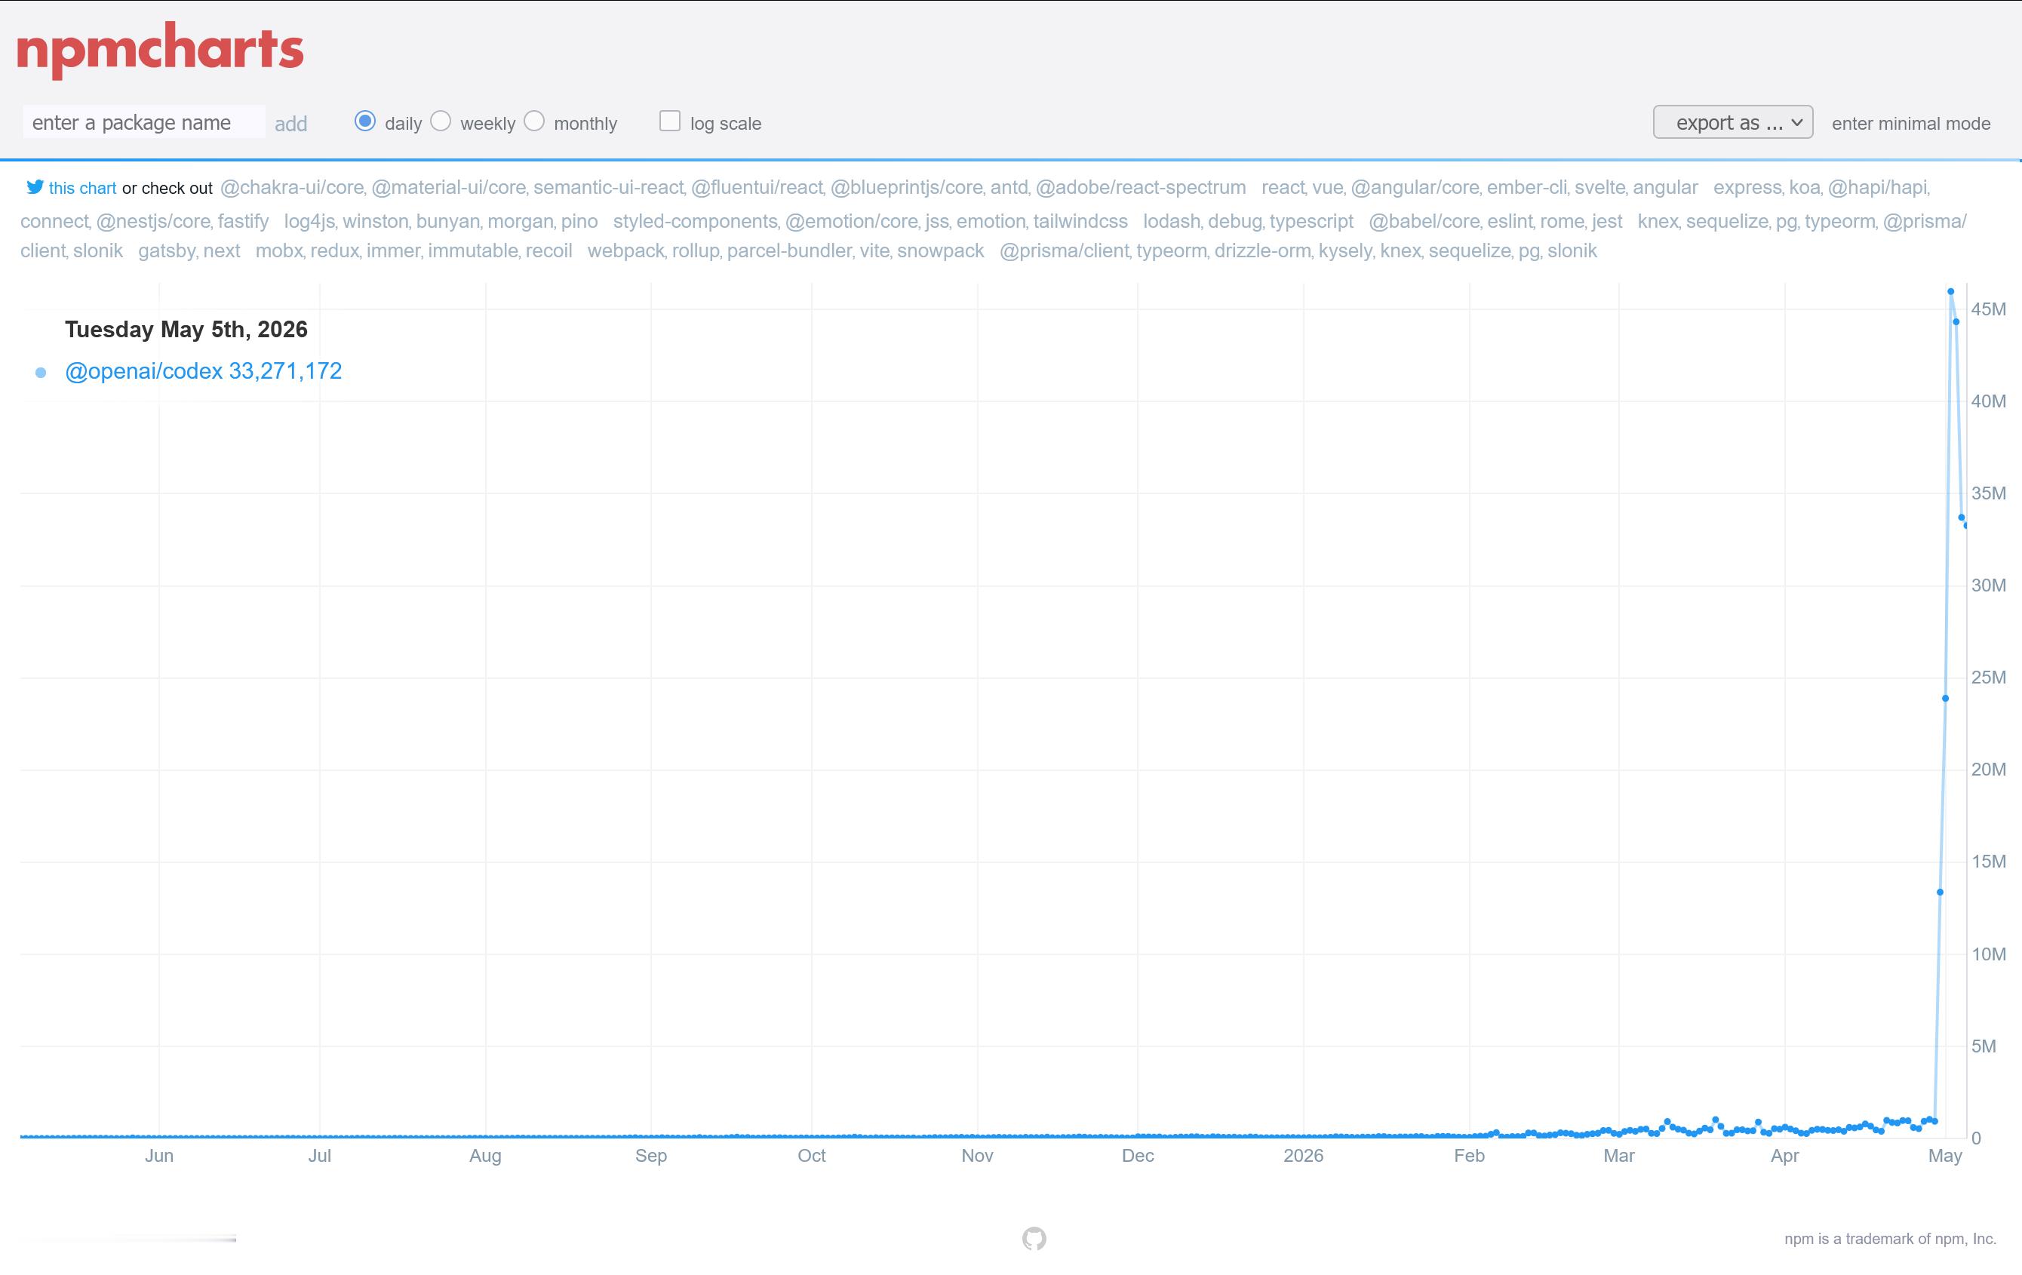The width and height of the screenshot is (2022, 1275).
Task: Open the GitHub icon in the footer
Action: (x=1034, y=1238)
